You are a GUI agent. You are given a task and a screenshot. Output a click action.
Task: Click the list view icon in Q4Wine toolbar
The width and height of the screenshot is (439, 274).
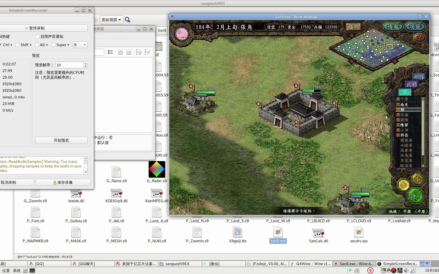pyautogui.click(x=110, y=52)
